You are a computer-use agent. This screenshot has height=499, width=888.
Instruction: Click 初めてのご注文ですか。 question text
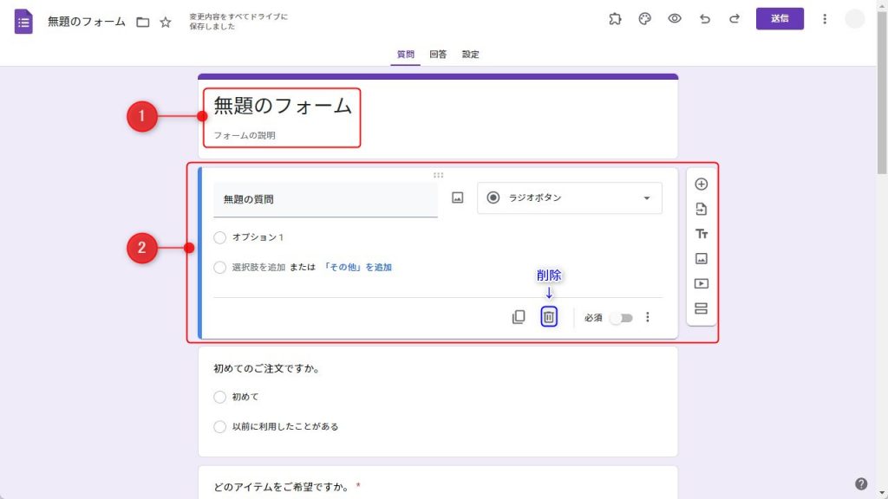pyautogui.click(x=267, y=368)
